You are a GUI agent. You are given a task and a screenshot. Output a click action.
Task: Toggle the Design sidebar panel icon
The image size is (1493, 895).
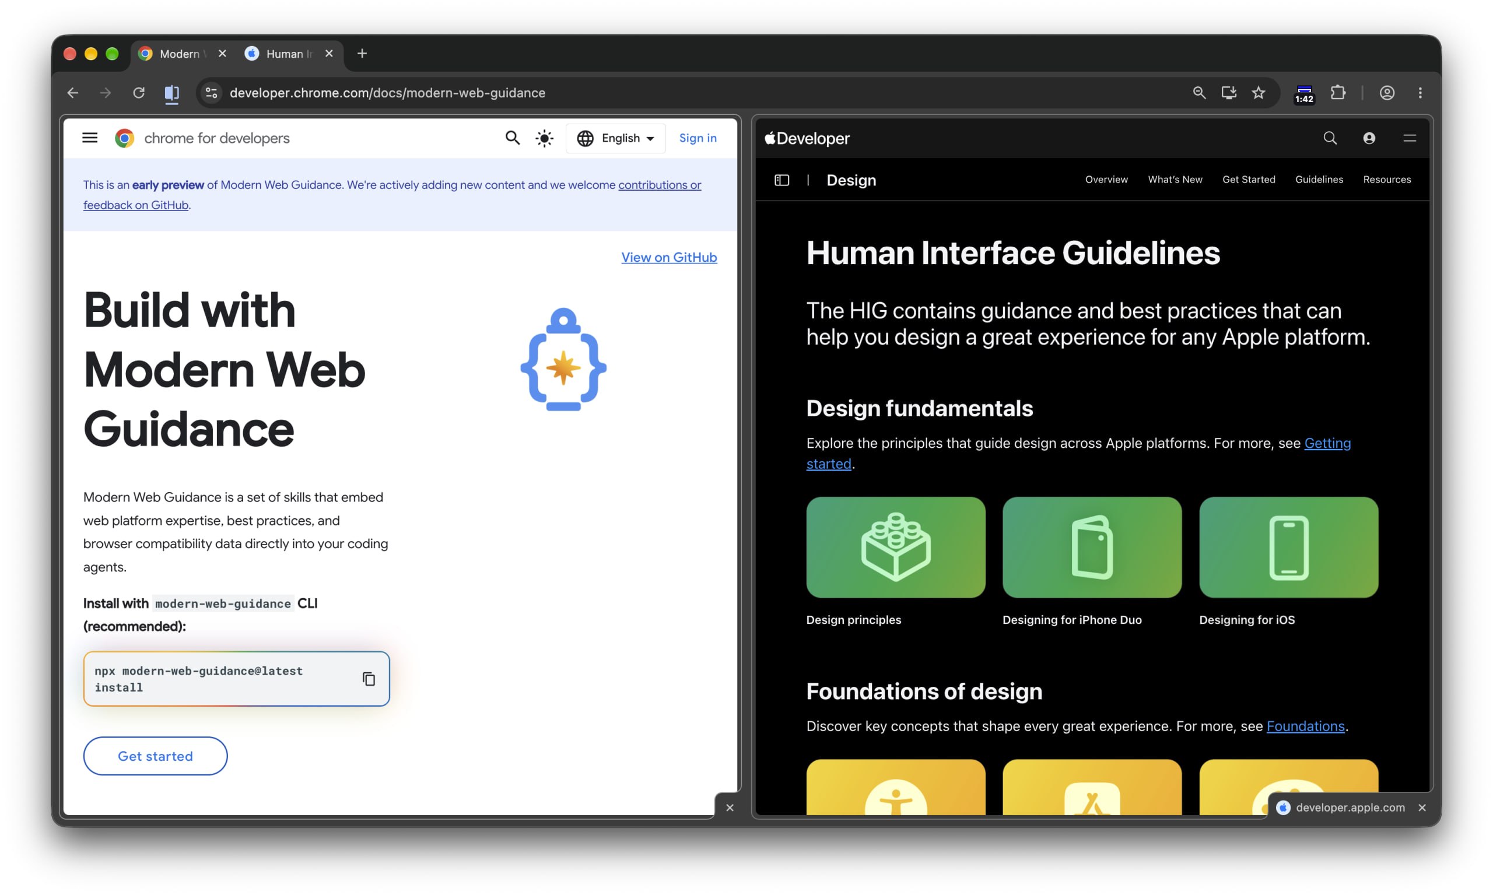(782, 180)
